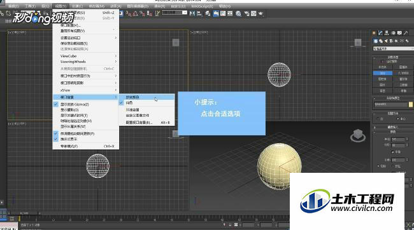Screen dimensions: 414x230
Task: Choose the 中心 creation method radio
Action: 398,119
